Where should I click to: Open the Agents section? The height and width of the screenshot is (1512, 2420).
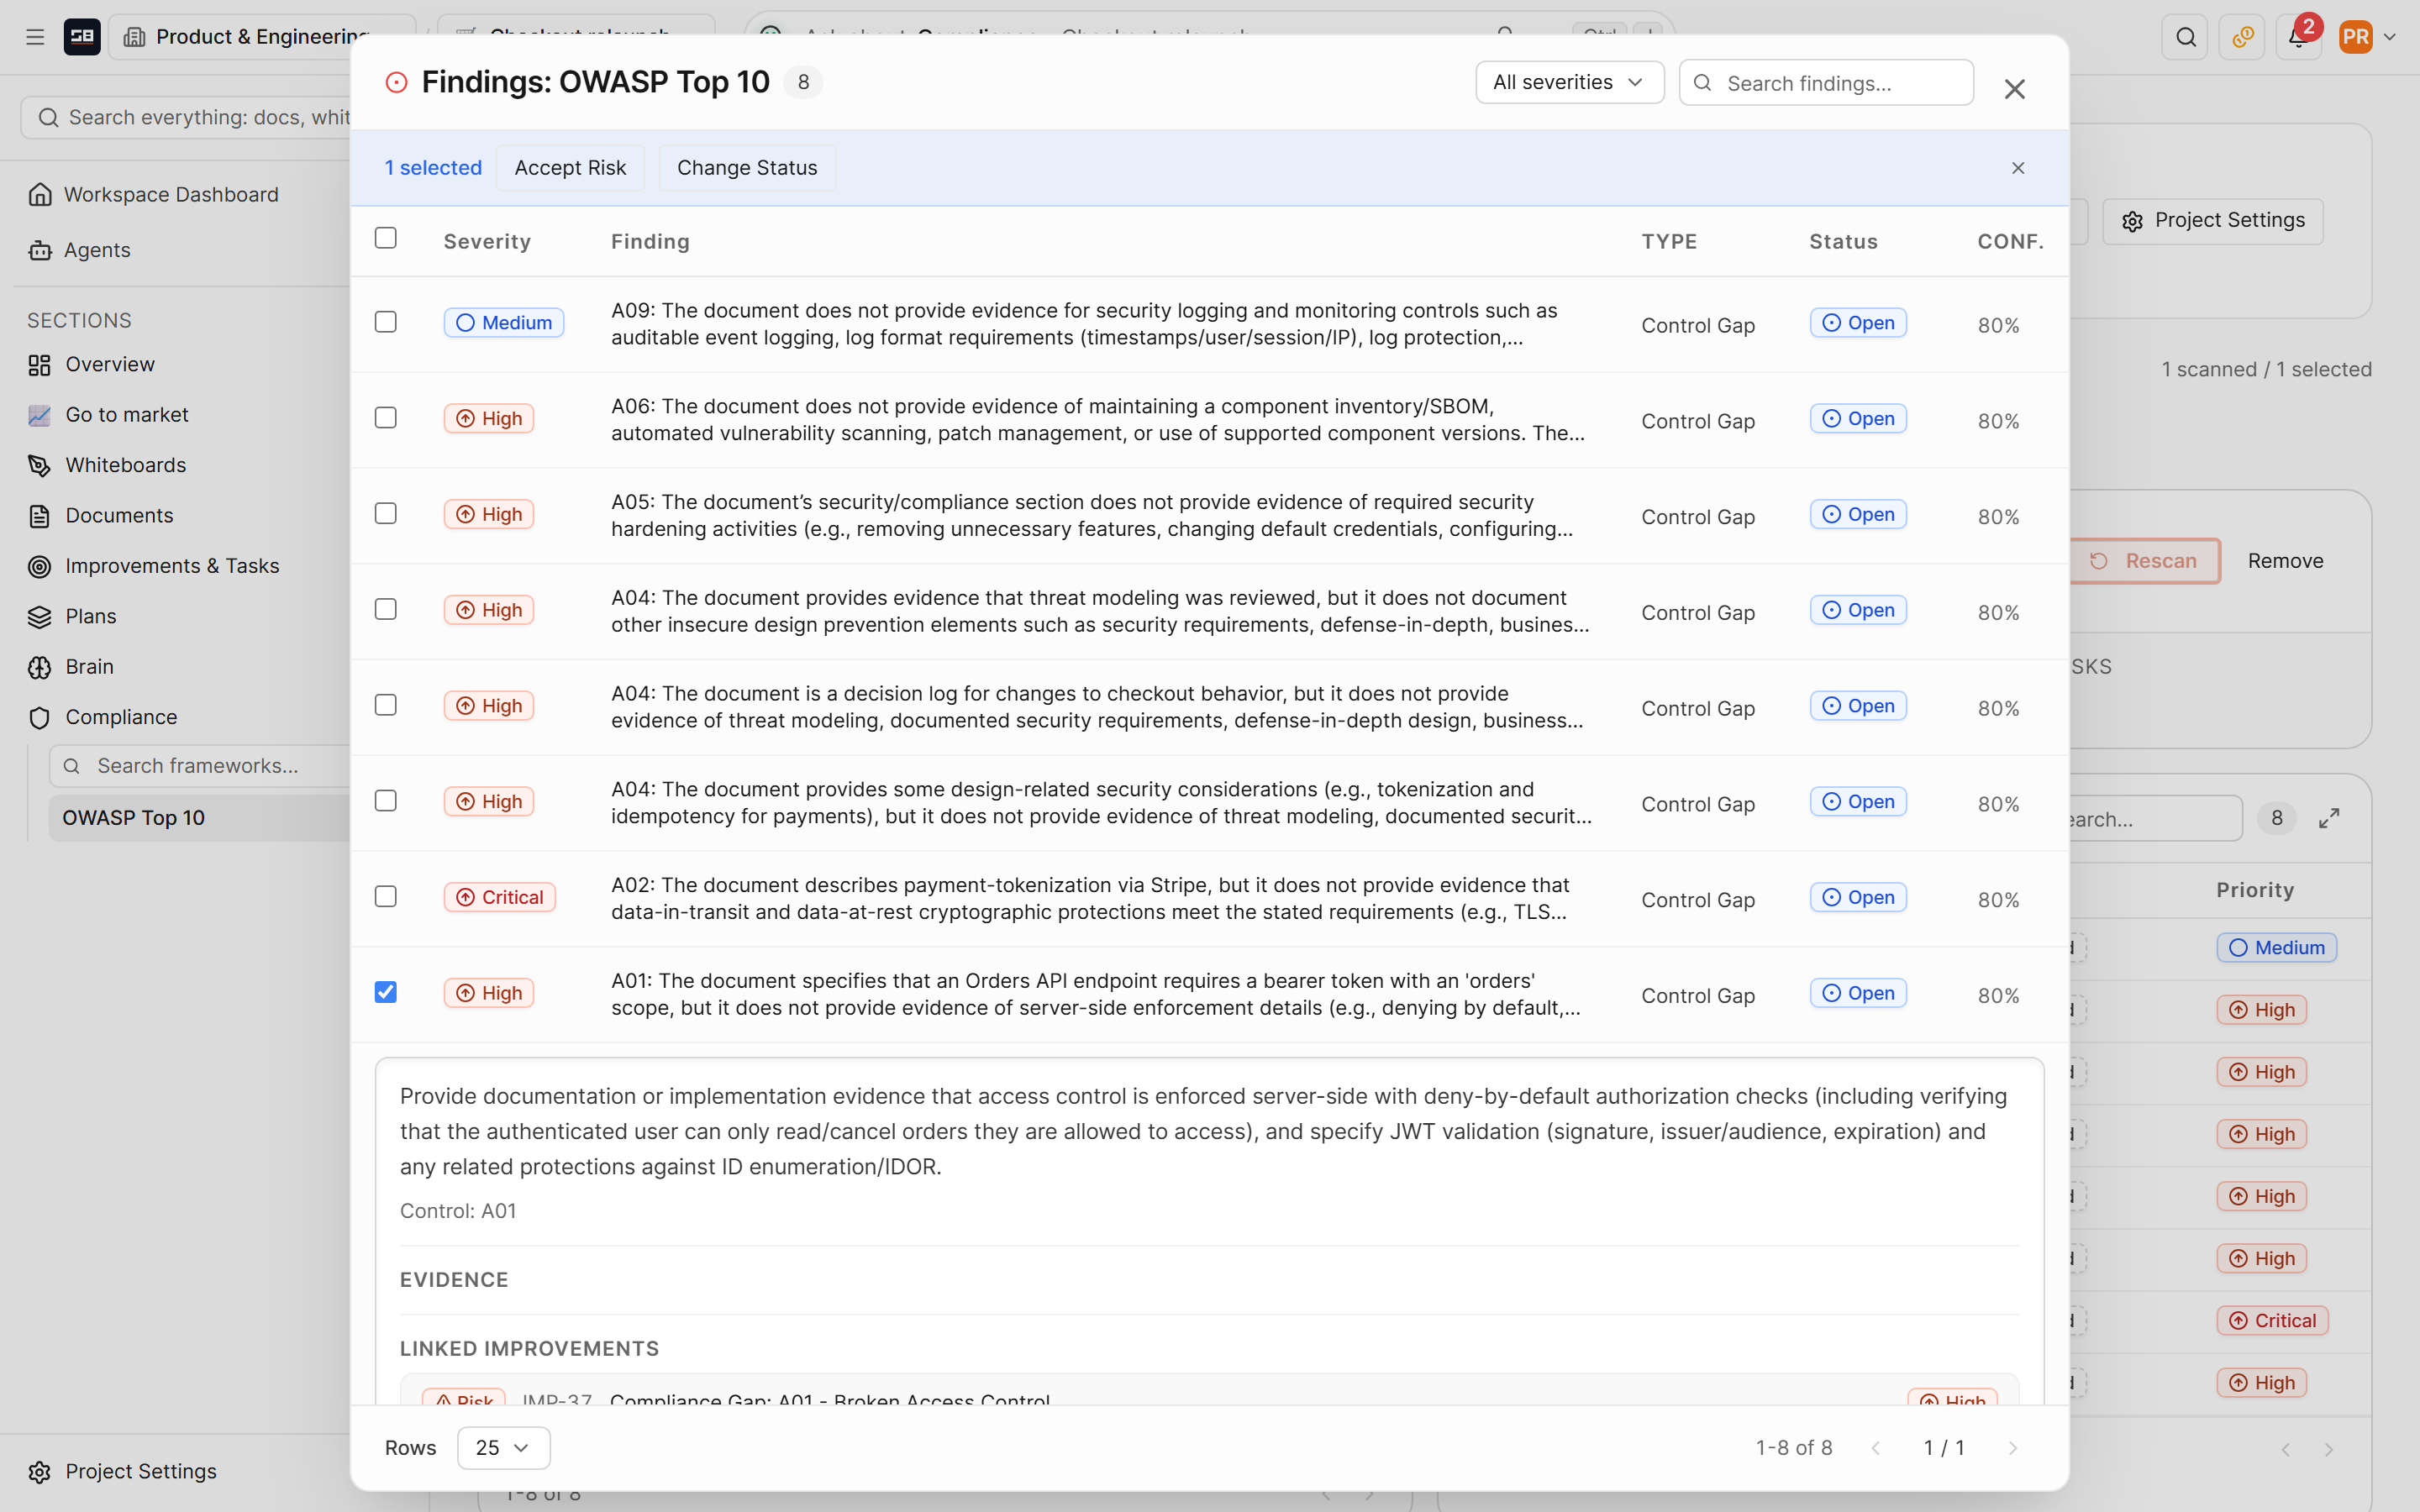pyautogui.click(x=97, y=250)
